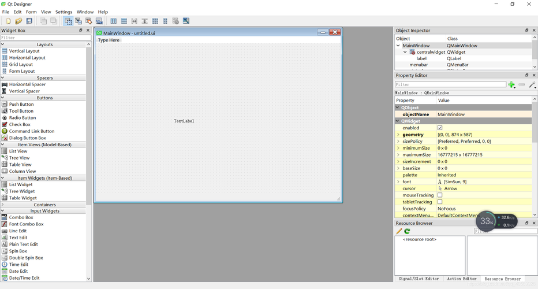Toggle the enabled property checkbox
538x289 pixels.
click(440, 128)
